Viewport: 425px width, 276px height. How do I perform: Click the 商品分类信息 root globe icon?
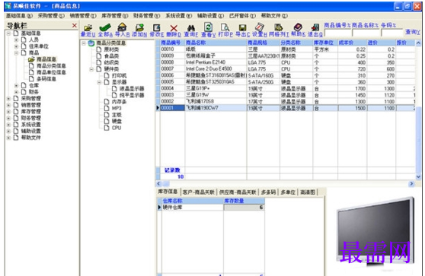coord(91,43)
